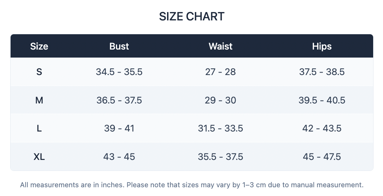
Task: Select the Waist column header
Action: [220, 46]
